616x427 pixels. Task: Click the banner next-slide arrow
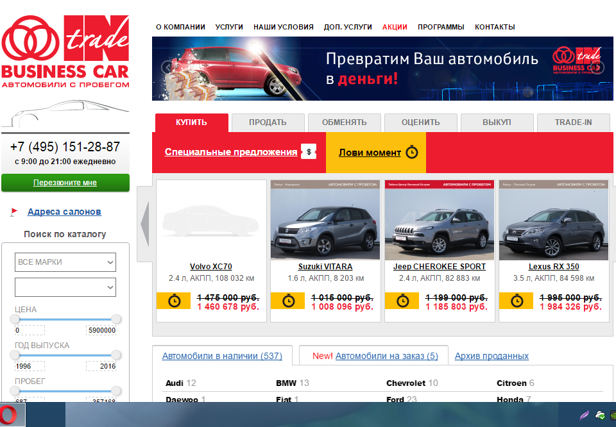pyautogui.click(x=599, y=67)
